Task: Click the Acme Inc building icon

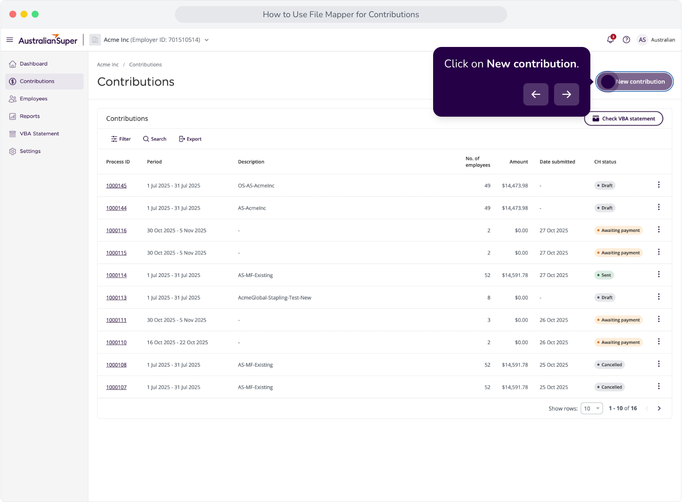Action: [x=95, y=40]
